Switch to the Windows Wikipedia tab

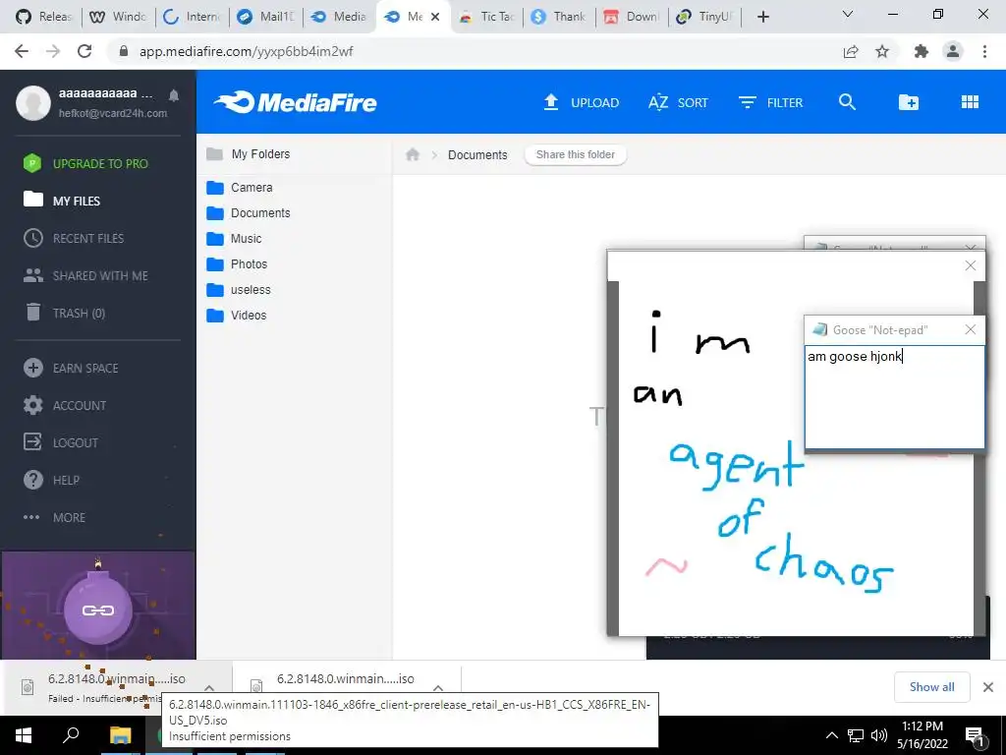pos(118,17)
